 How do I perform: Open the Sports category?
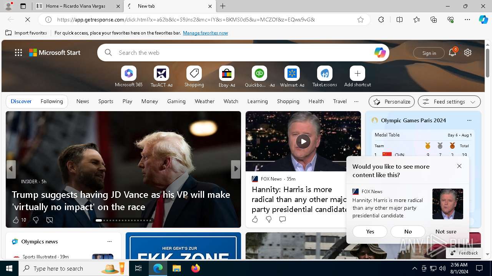coord(106,101)
